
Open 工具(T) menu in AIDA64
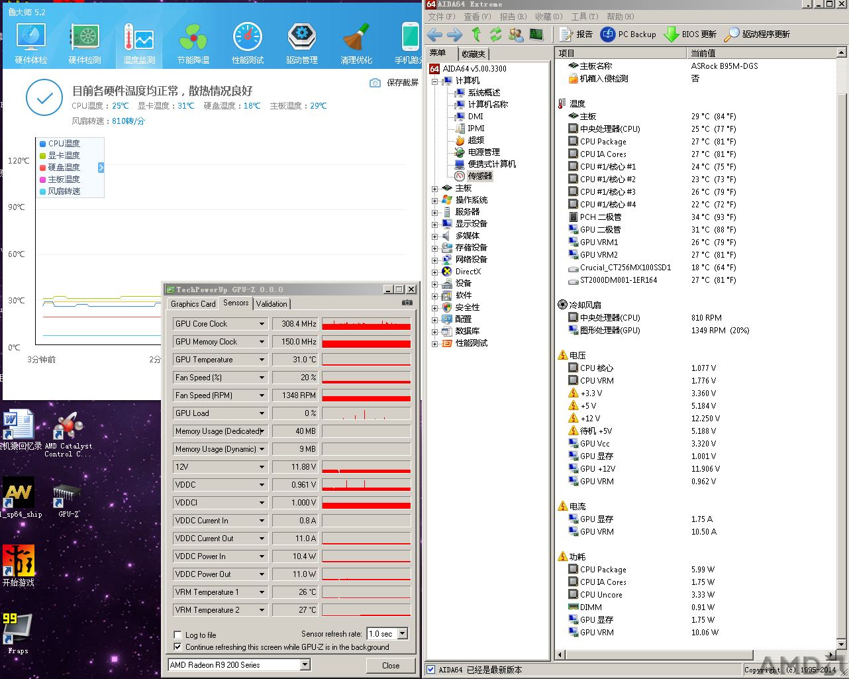(585, 17)
